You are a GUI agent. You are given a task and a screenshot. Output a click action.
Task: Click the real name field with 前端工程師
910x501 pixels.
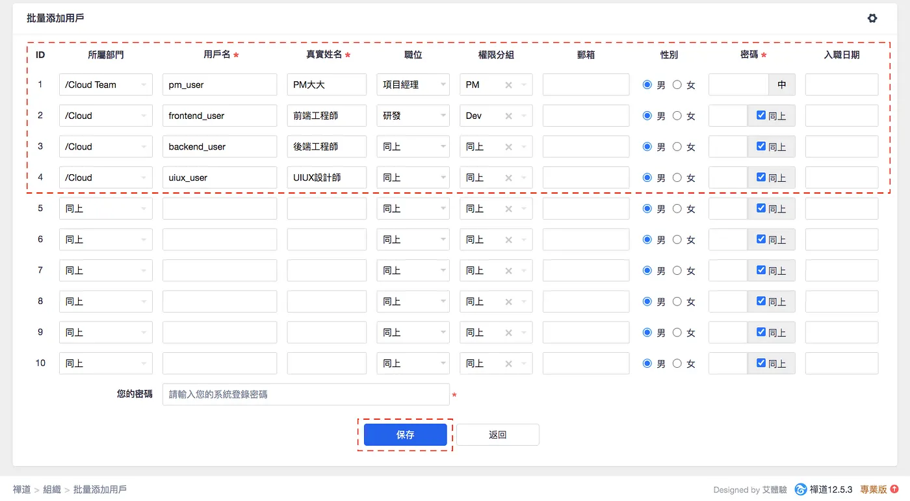pyautogui.click(x=327, y=116)
